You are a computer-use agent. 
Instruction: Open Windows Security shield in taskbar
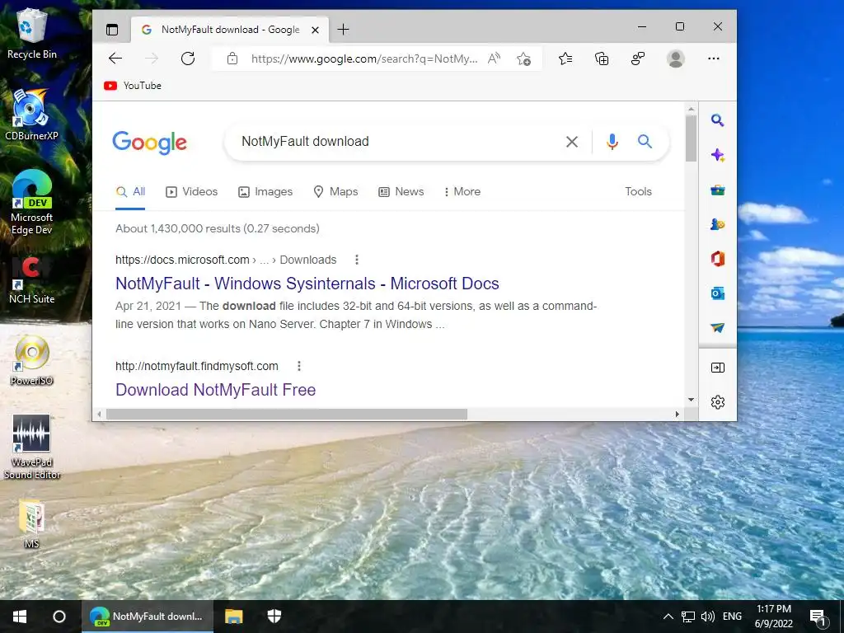(274, 617)
